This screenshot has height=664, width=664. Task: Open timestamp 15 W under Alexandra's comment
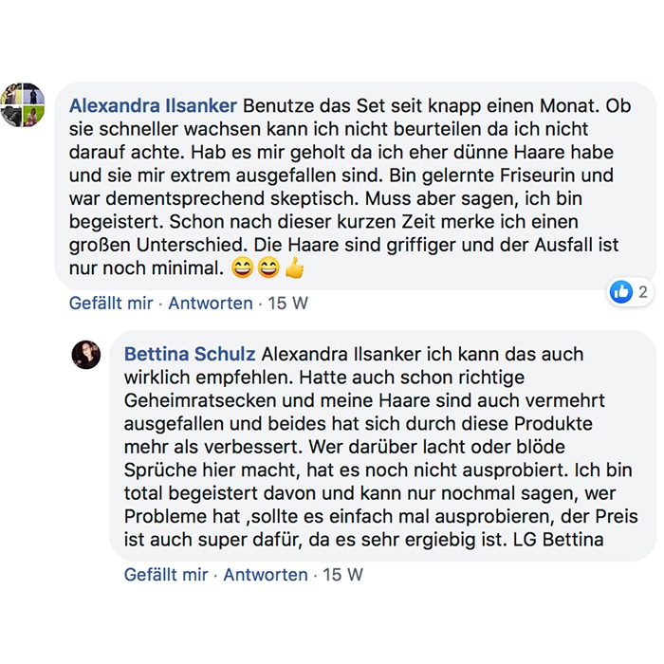(289, 304)
